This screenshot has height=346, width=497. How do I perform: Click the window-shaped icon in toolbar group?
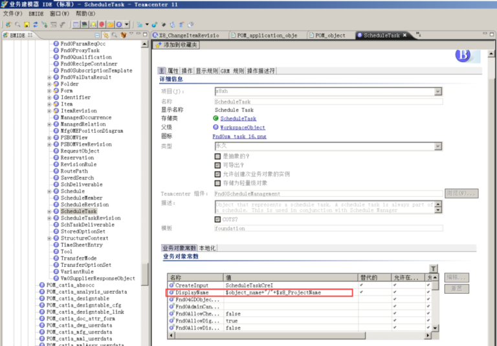click(76, 25)
